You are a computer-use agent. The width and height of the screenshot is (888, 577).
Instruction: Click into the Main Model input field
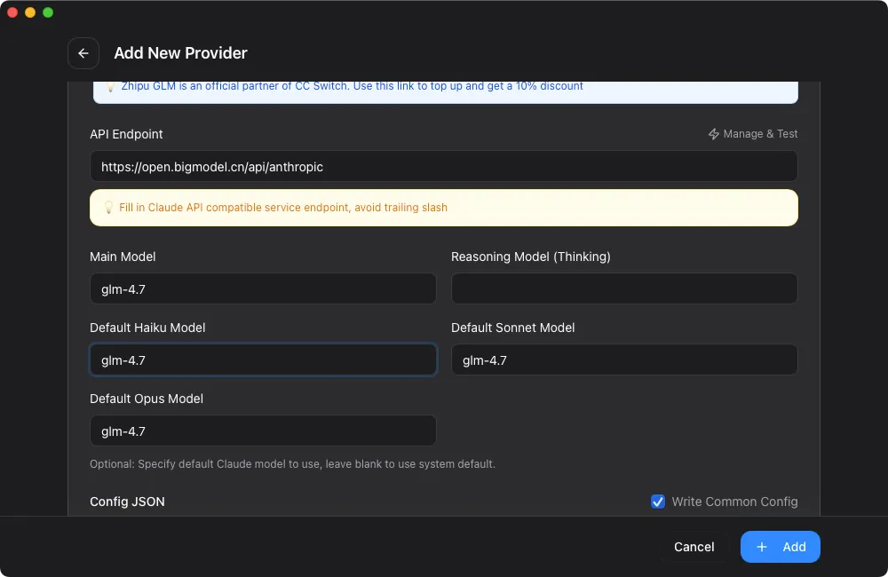click(x=263, y=288)
